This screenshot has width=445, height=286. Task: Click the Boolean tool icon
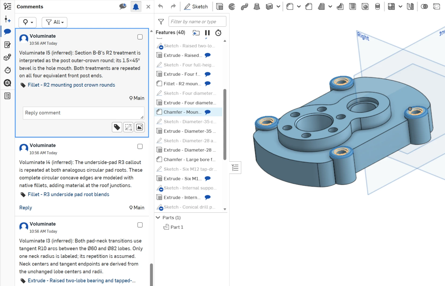point(424,6)
